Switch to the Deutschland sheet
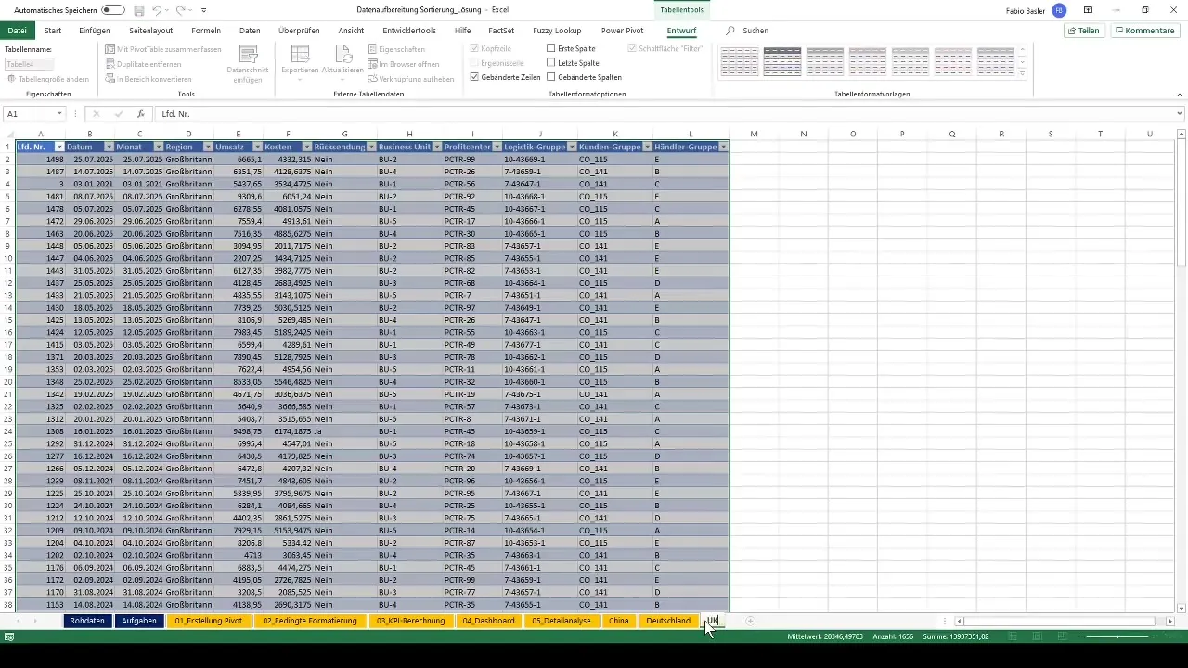Viewport: 1188px width, 668px height. click(668, 621)
